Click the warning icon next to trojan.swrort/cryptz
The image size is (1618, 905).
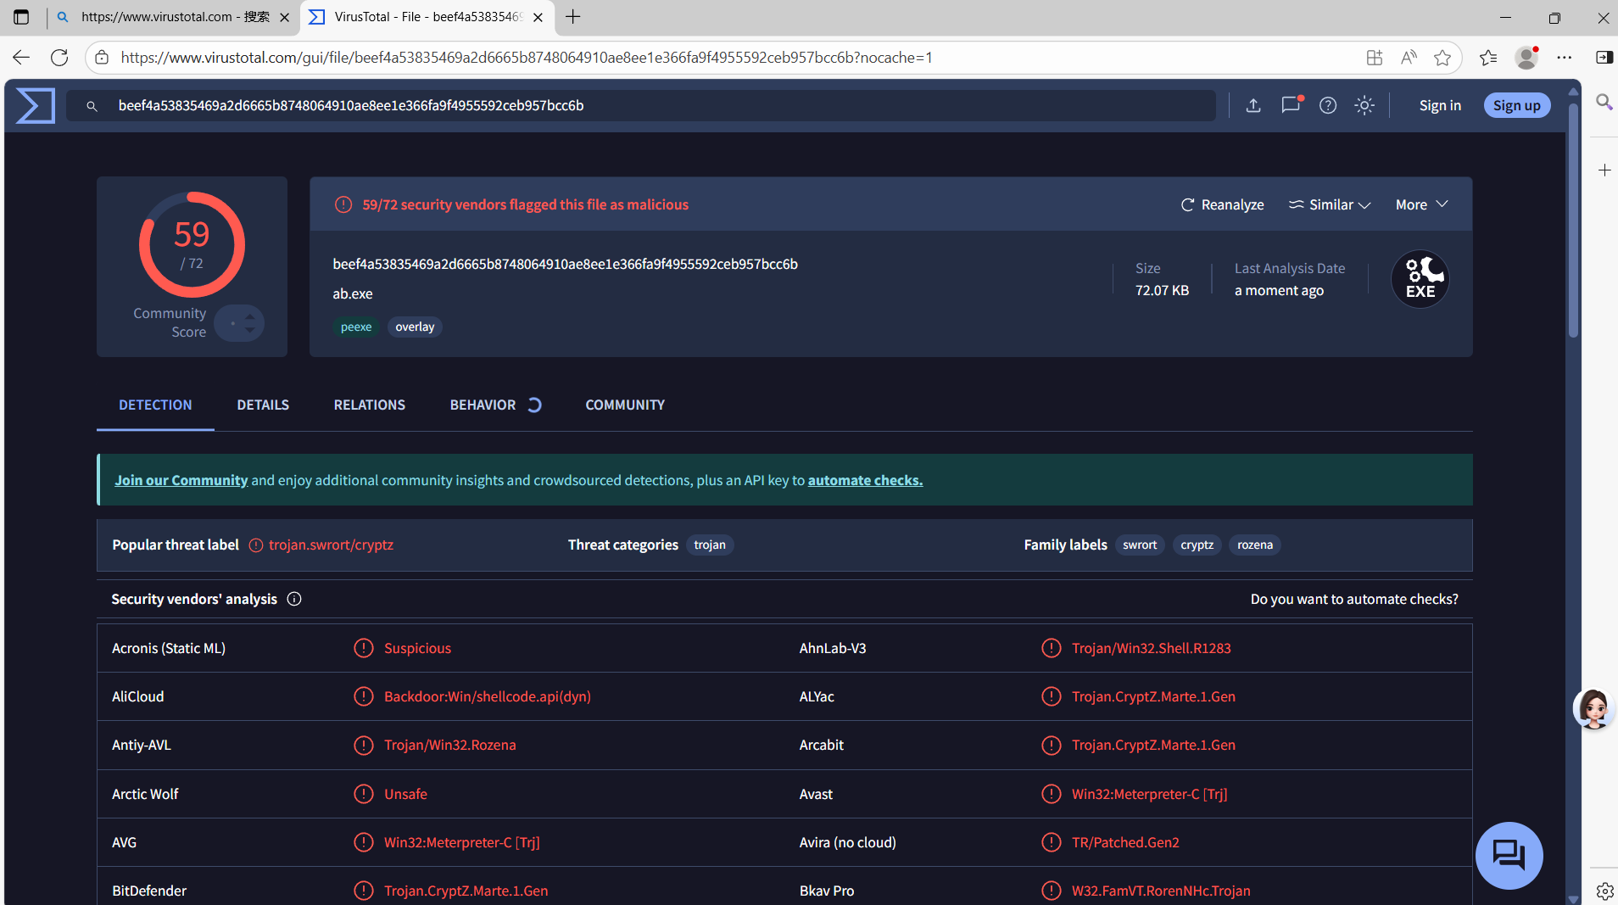click(x=256, y=545)
